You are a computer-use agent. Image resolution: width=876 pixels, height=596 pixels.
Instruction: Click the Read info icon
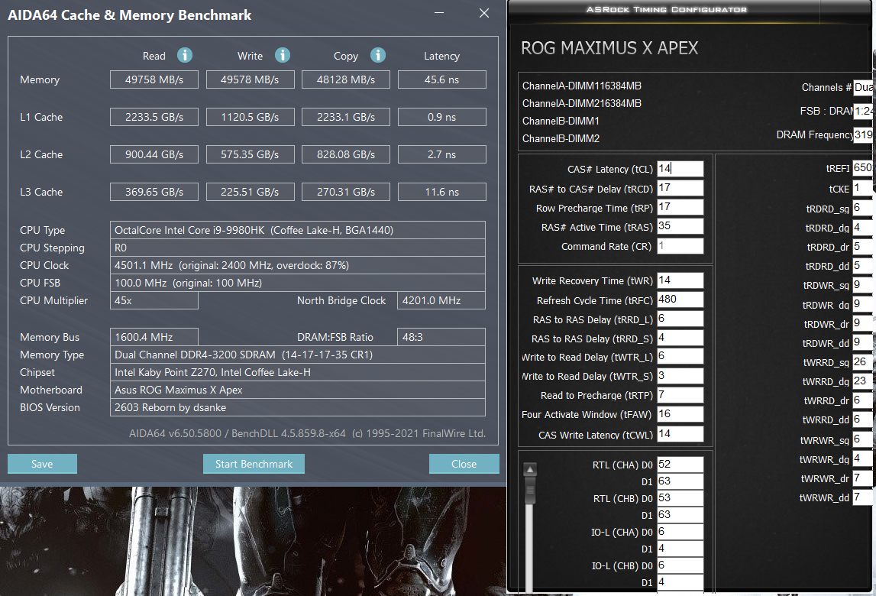point(185,55)
